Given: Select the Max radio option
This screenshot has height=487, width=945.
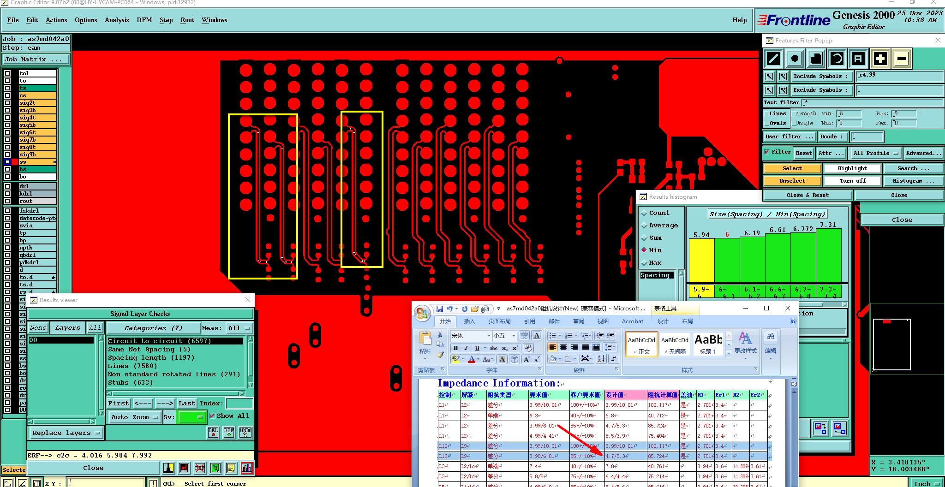Looking at the screenshot, I should pyautogui.click(x=644, y=262).
